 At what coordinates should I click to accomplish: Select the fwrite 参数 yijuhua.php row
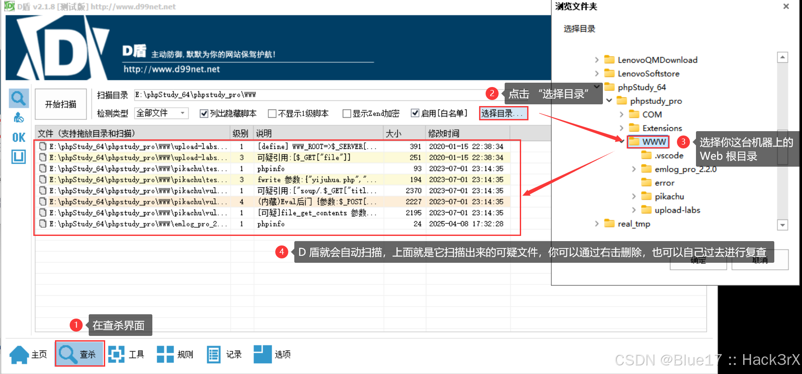pos(273,180)
